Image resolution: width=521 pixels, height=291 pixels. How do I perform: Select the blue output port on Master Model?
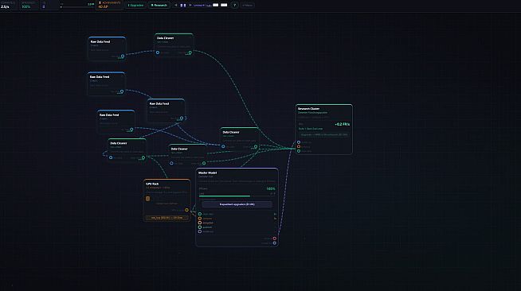[x=275, y=243]
